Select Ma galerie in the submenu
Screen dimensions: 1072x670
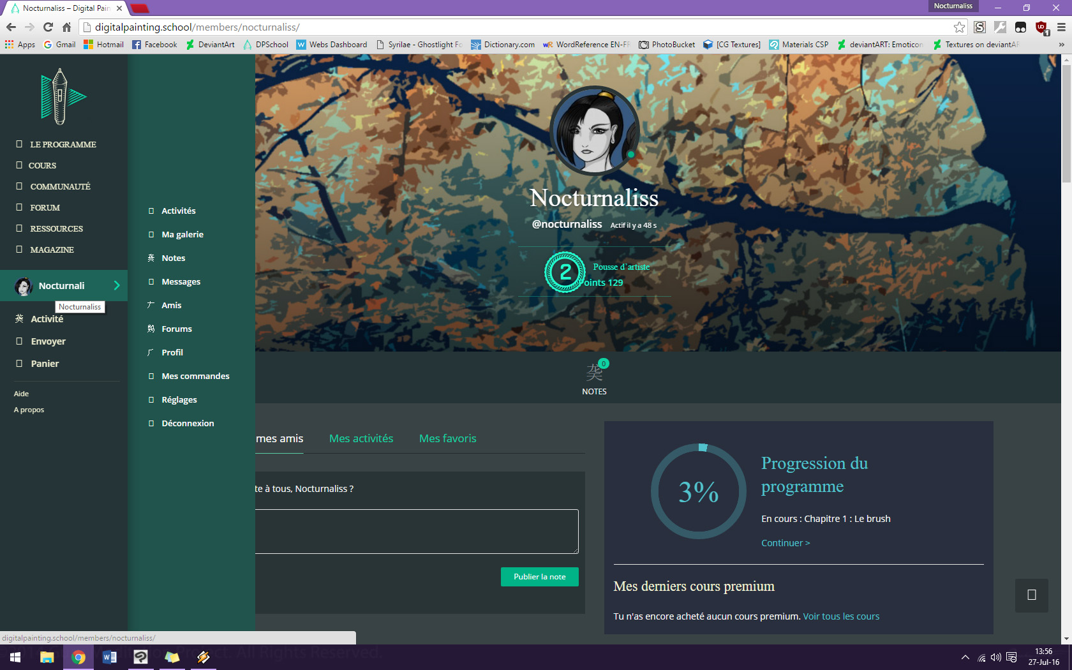point(182,234)
